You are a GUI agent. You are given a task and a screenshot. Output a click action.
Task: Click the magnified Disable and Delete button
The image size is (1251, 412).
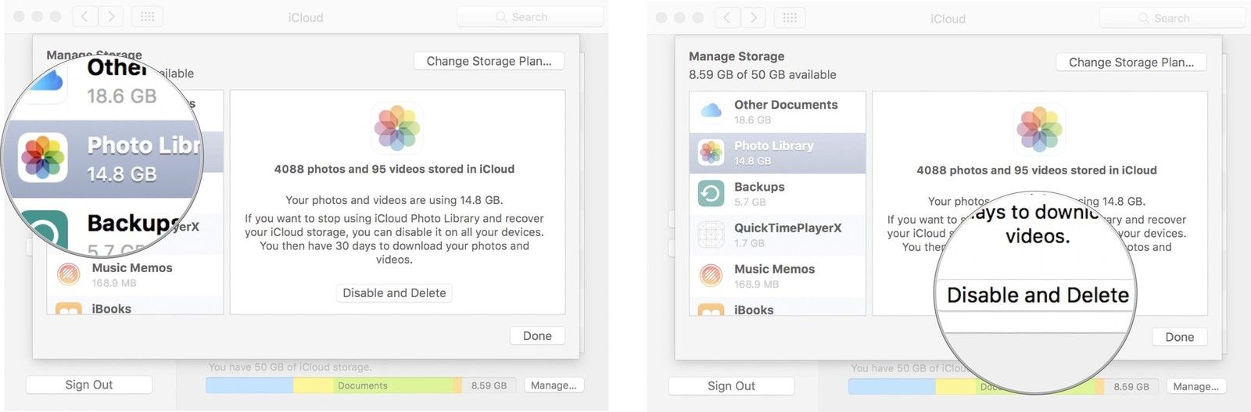pos(1038,296)
